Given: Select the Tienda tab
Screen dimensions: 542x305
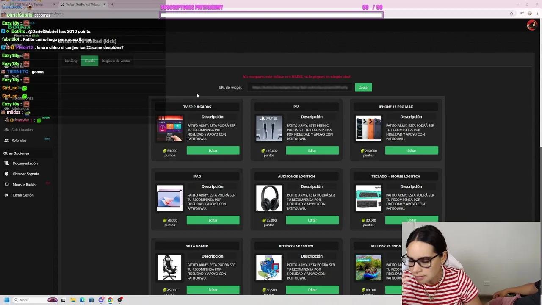Looking at the screenshot, I should click(89, 61).
